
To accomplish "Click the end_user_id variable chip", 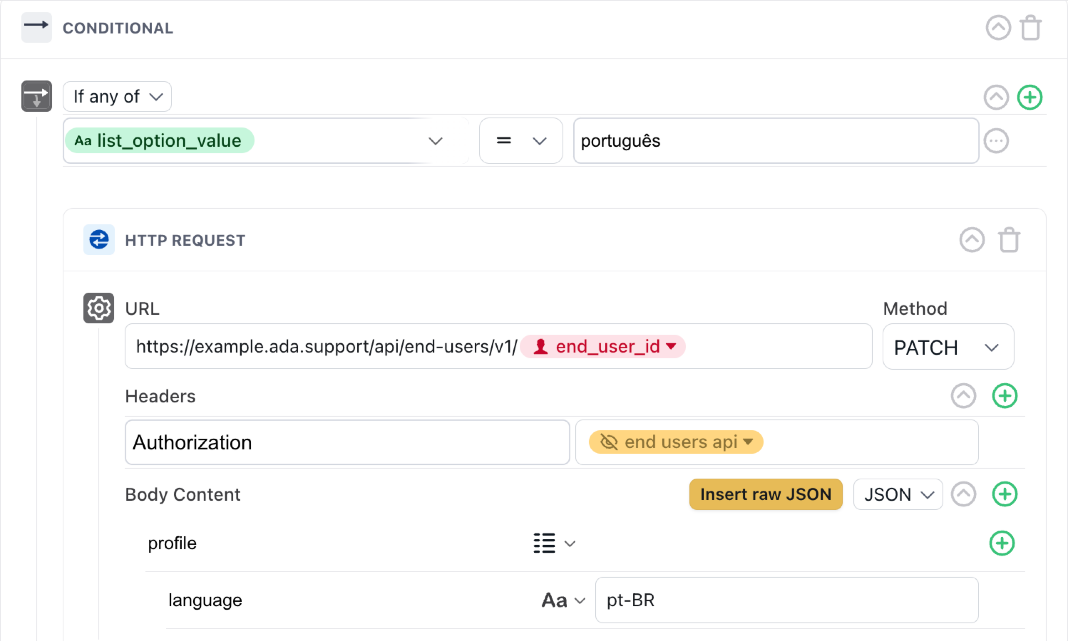I will point(603,346).
